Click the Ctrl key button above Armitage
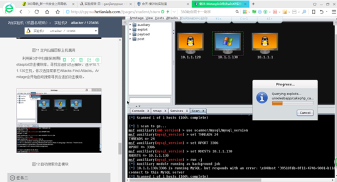This screenshot has width=337, height=182. tap(244, 19)
